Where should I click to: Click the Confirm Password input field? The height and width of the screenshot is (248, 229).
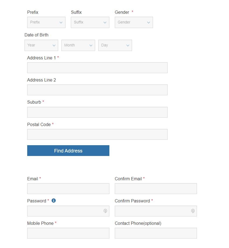tap(152, 211)
